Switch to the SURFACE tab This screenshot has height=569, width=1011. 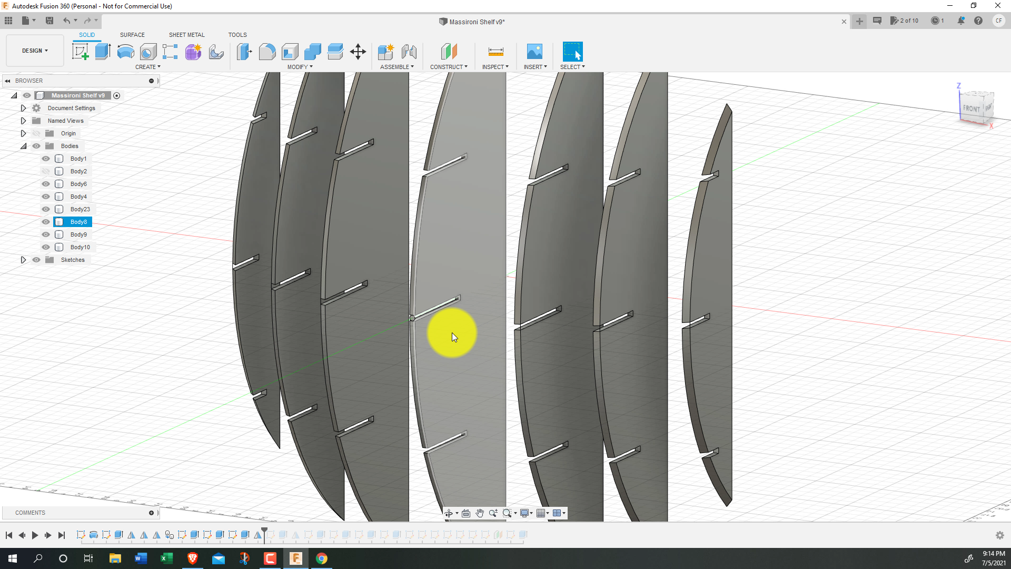tap(132, 35)
